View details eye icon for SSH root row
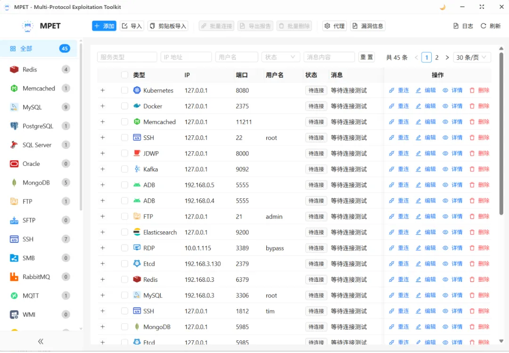Image resolution: width=509 pixels, height=353 pixels. tap(445, 138)
